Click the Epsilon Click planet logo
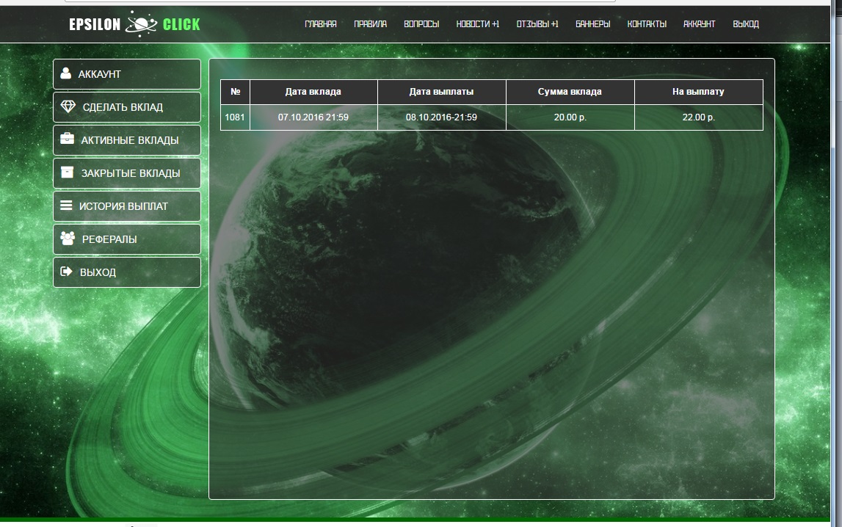 pos(141,23)
